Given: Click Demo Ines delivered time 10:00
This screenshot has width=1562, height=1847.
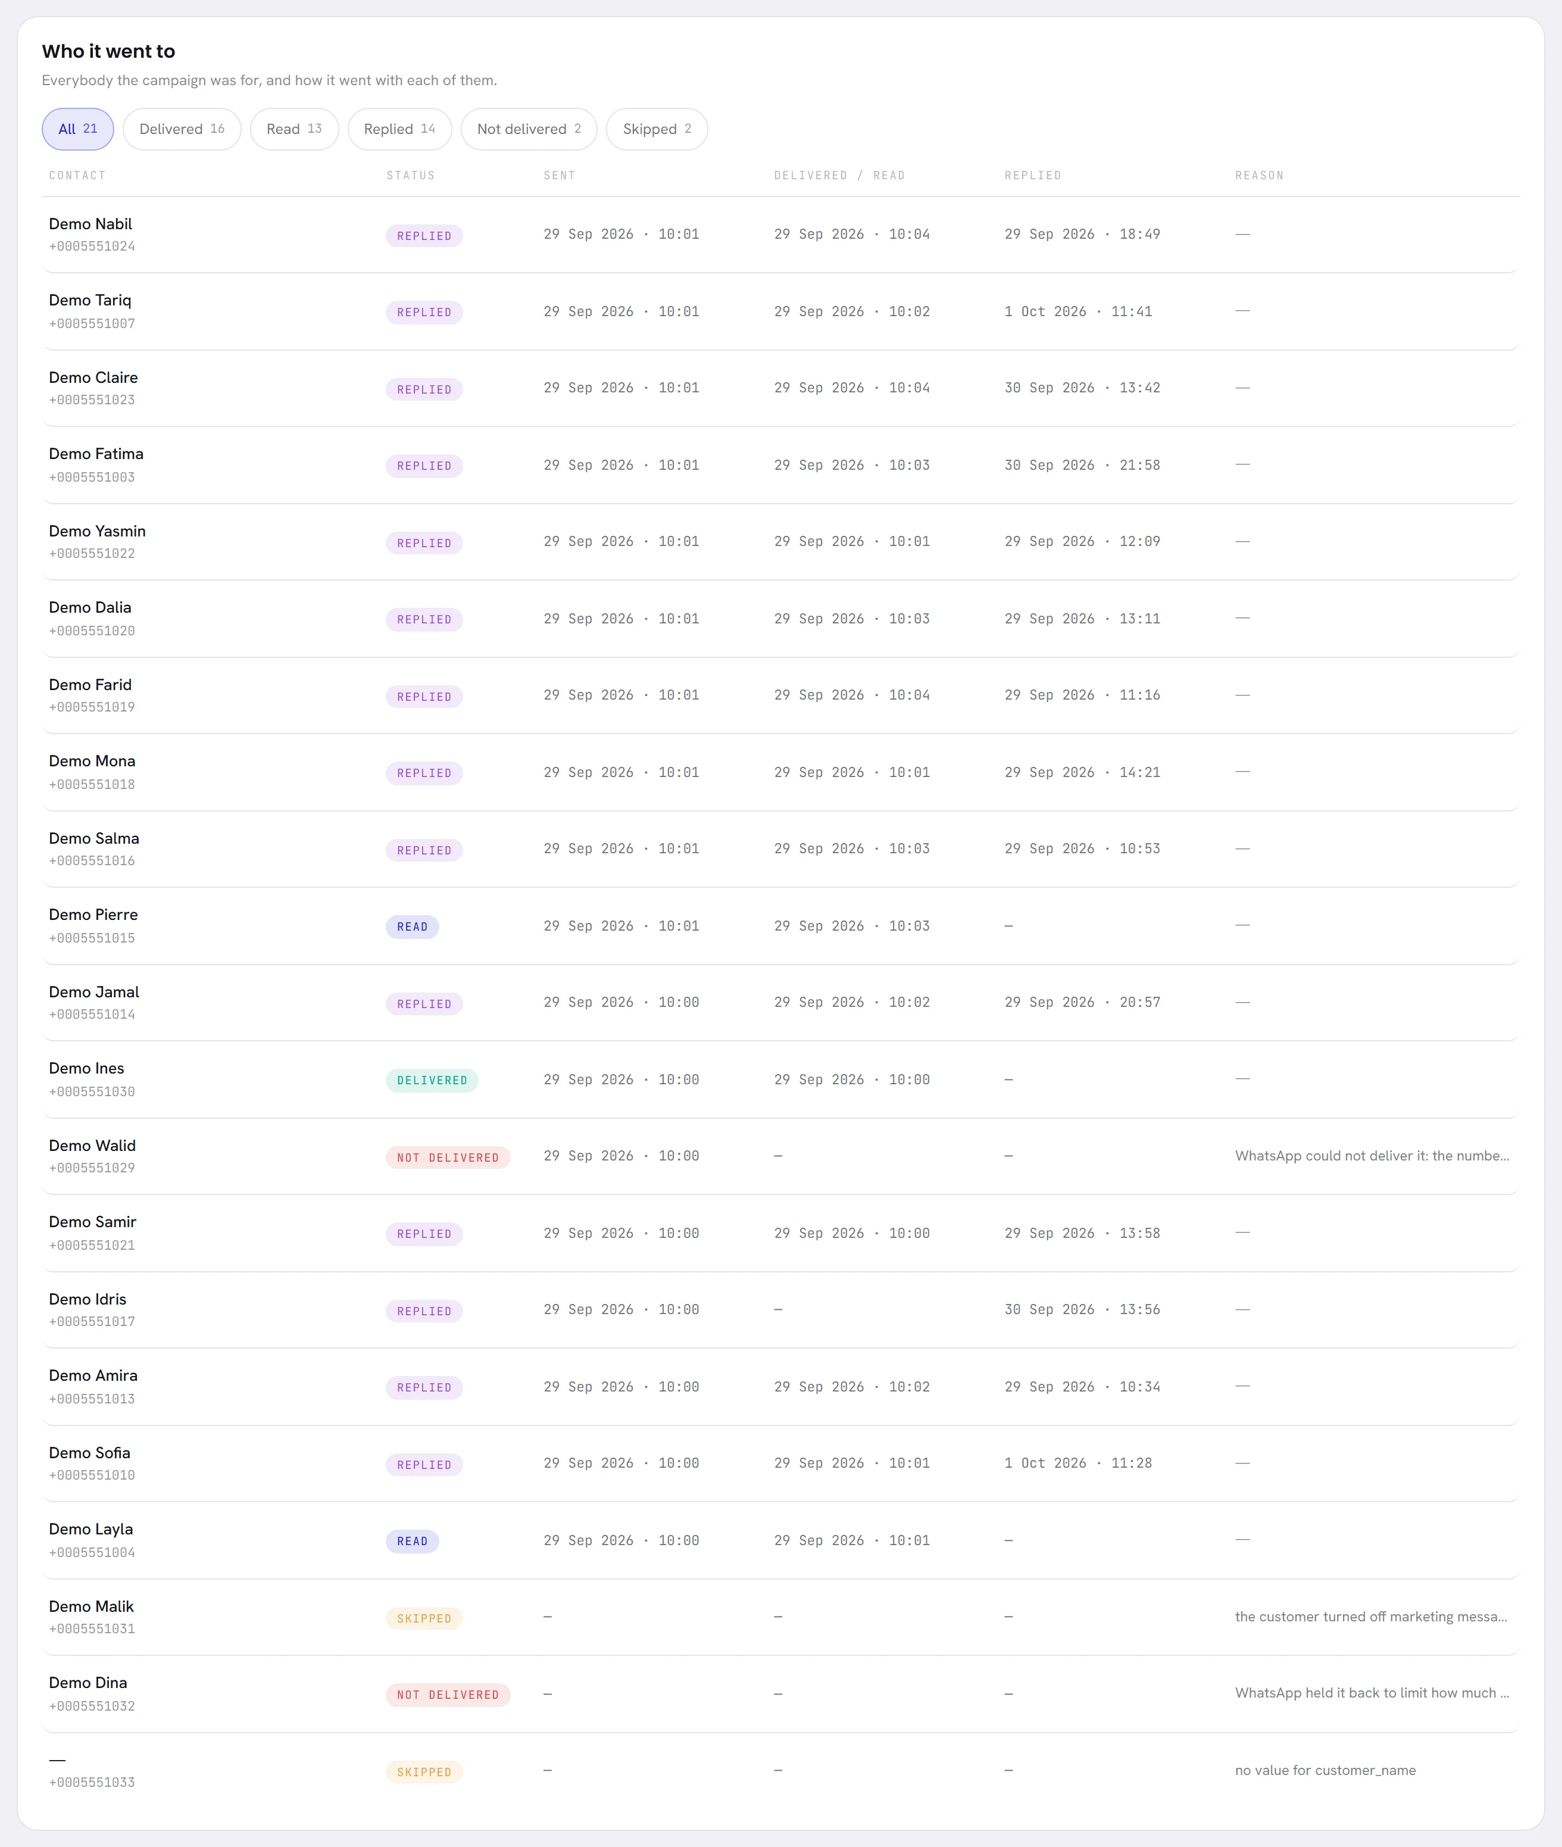Looking at the screenshot, I should (852, 1080).
